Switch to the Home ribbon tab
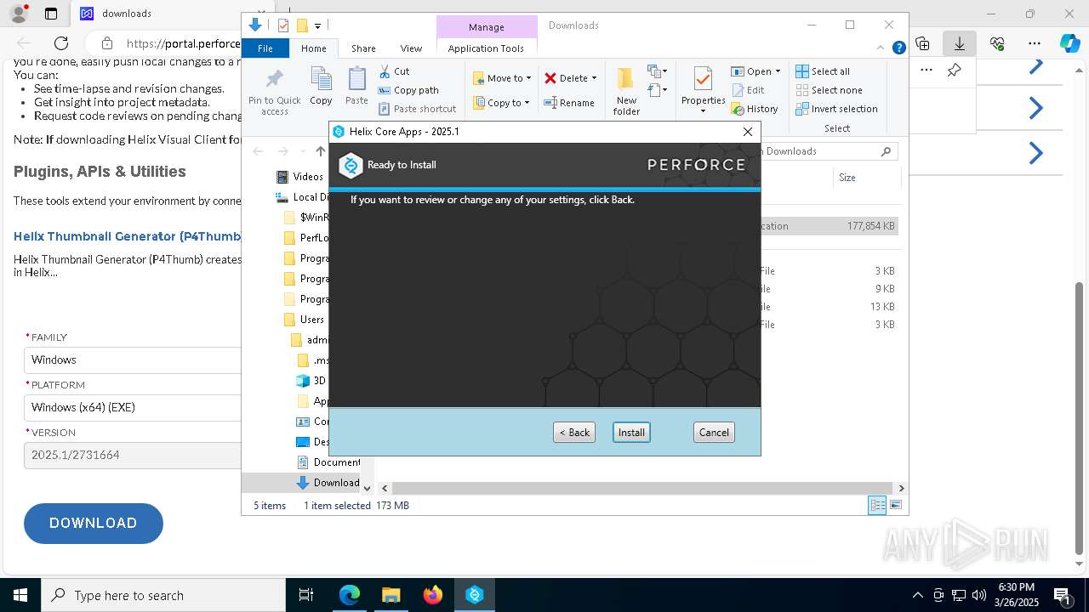The height and width of the screenshot is (612, 1089). 313,48
